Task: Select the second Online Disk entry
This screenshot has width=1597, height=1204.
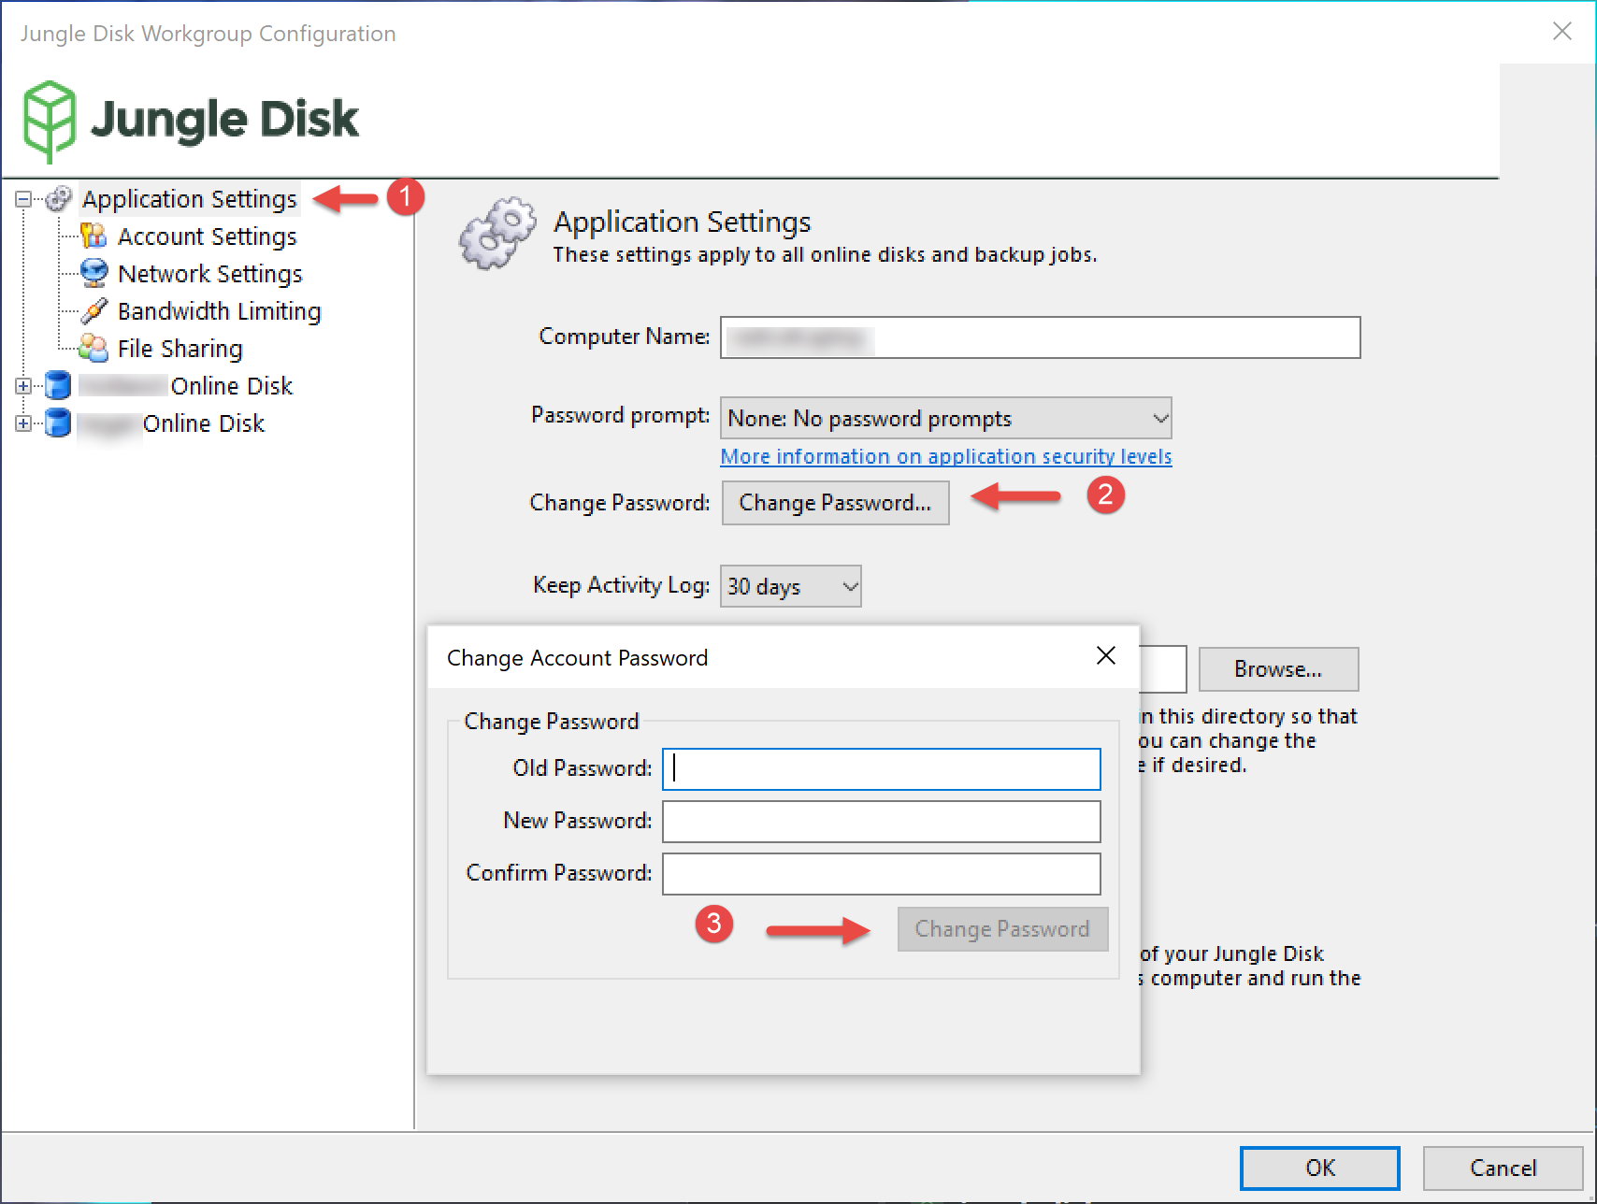Action: [171, 423]
